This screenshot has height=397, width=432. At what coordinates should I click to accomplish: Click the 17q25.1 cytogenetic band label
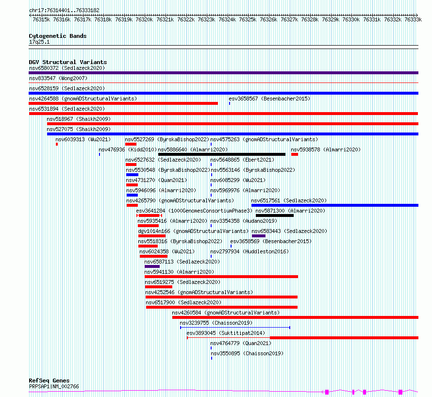[39, 42]
